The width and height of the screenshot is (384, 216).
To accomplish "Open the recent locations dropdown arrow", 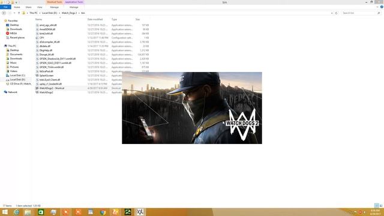I will point(14,13).
